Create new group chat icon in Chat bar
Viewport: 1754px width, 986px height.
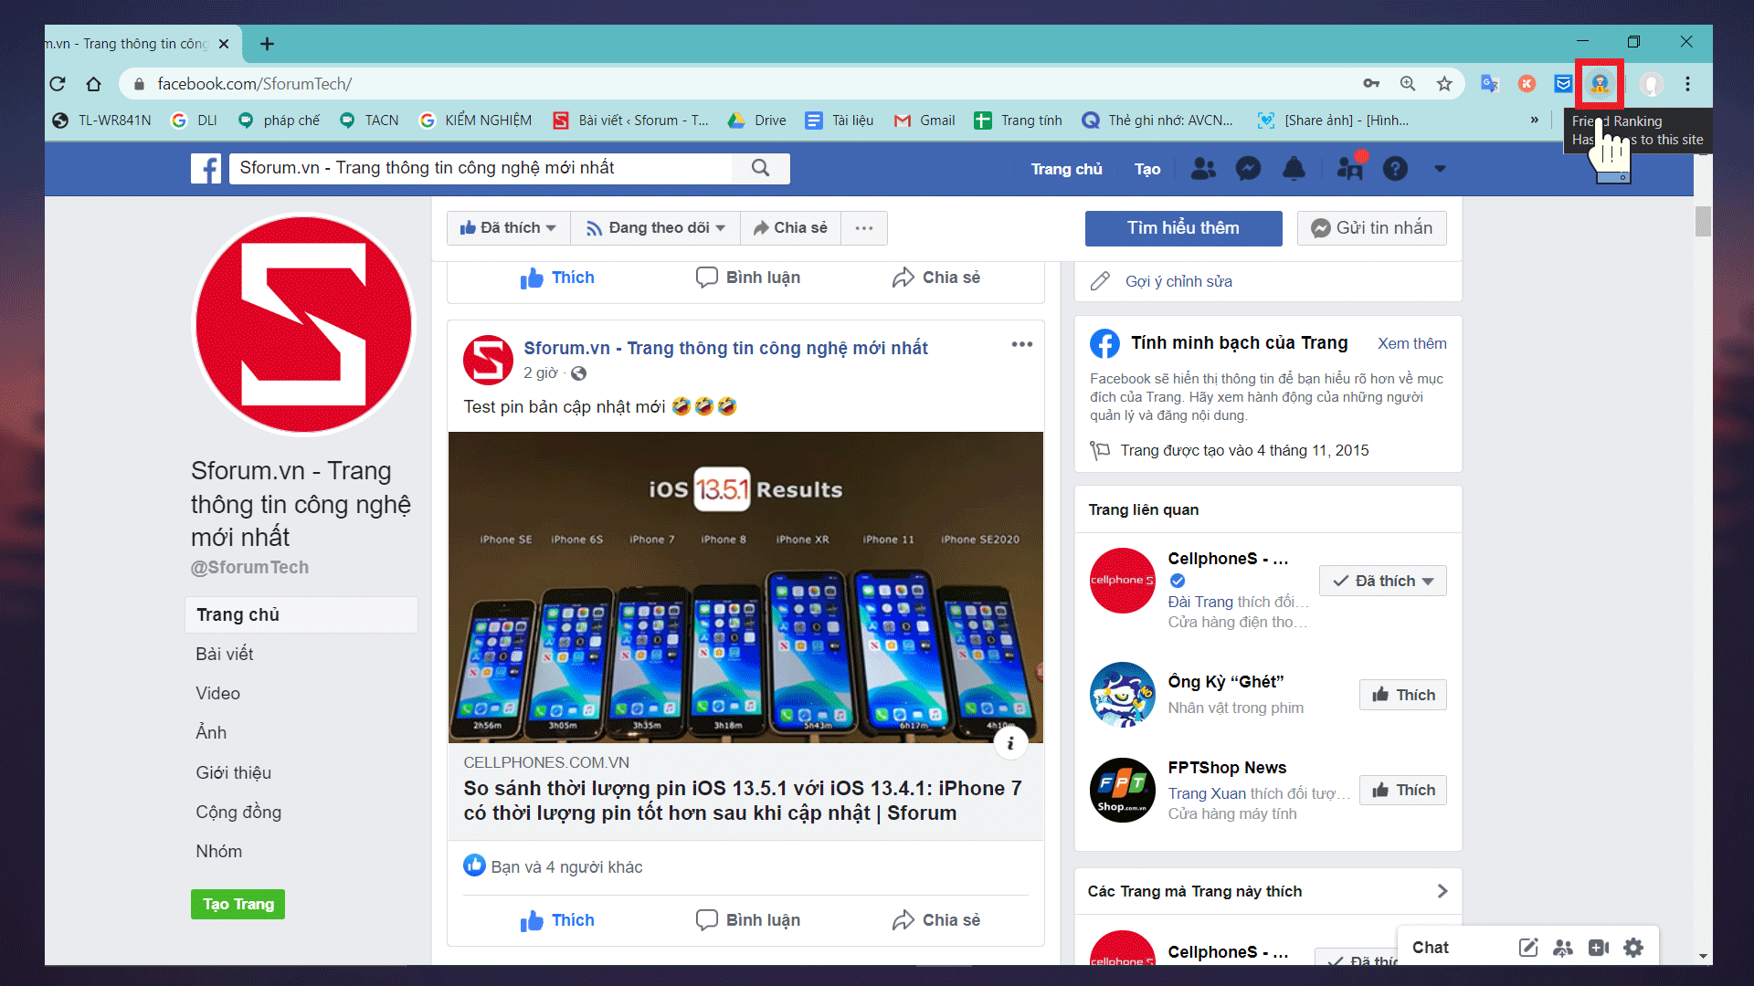pos(1563,948)
